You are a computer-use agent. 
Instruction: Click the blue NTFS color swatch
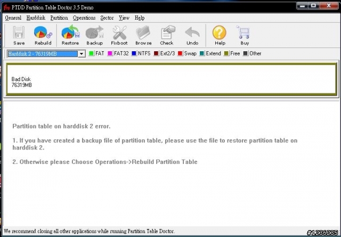[x=134, y=53]
